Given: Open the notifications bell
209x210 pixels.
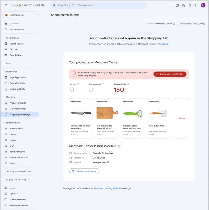Looking at the screenshot, I should (x=190, y=5).
